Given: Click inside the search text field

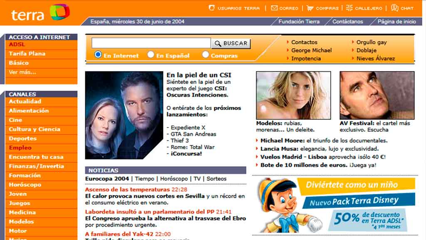Looking at the screenshot, I should [x=151, y=43].
